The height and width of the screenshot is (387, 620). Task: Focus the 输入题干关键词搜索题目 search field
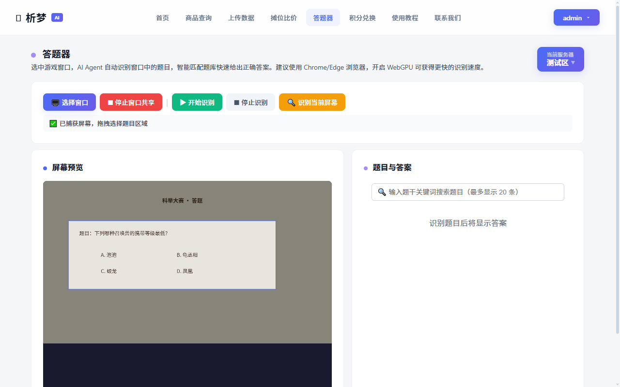pos(468,192)
